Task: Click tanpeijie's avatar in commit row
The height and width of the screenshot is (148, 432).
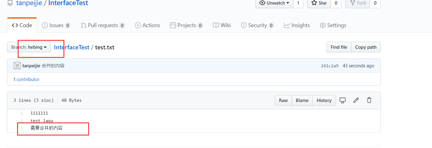Action: click(17, 66)
